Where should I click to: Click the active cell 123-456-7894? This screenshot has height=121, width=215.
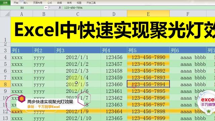[148, 84]
